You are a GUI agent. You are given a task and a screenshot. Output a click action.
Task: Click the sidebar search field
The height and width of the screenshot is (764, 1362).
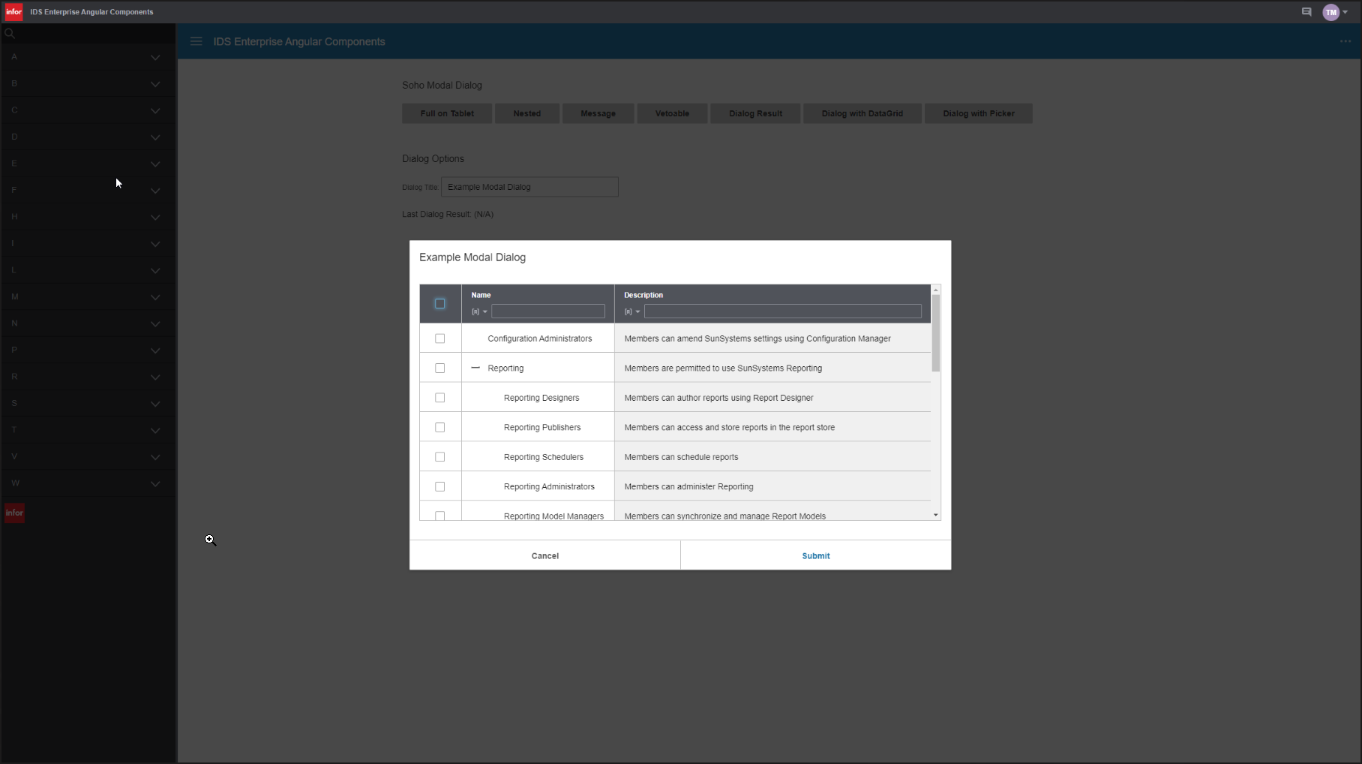[88, 33]
